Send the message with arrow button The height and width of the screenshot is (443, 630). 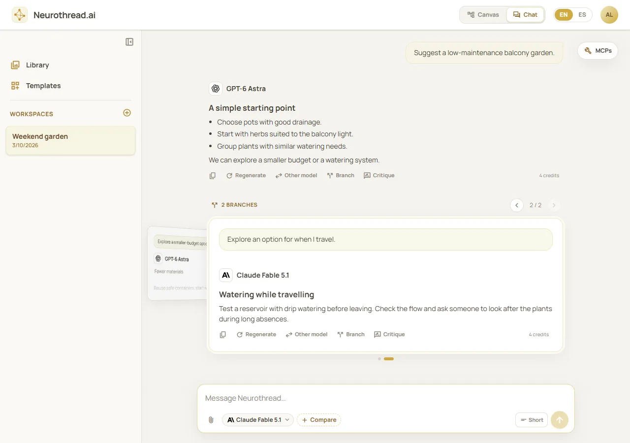tap(560, 420)
